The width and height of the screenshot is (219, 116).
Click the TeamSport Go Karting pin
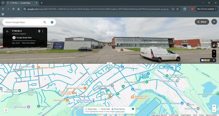[x=167, y=76]
